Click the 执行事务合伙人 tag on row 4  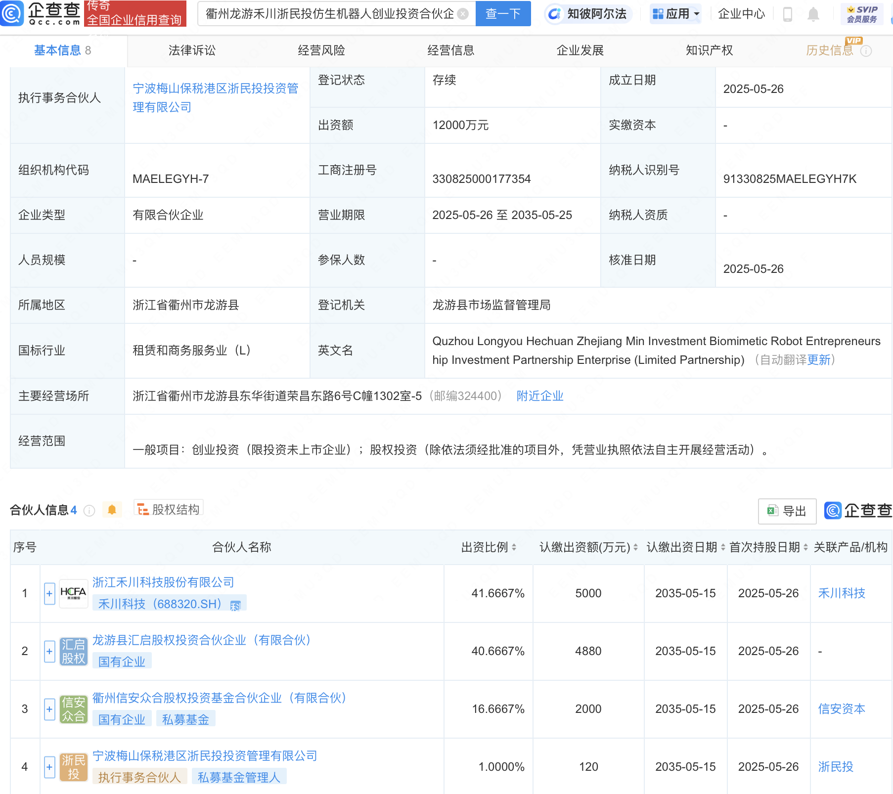[139, 777]
